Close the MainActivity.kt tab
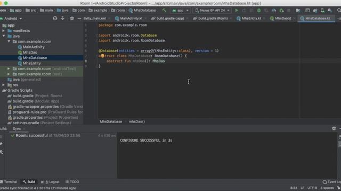This screenshot has height=191, width=341. point(145,19)
